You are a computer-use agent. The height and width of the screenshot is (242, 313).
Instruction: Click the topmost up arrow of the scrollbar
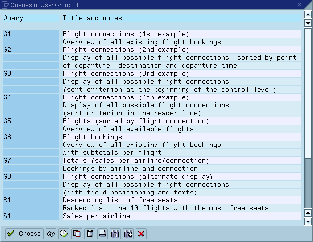point(308,14)
